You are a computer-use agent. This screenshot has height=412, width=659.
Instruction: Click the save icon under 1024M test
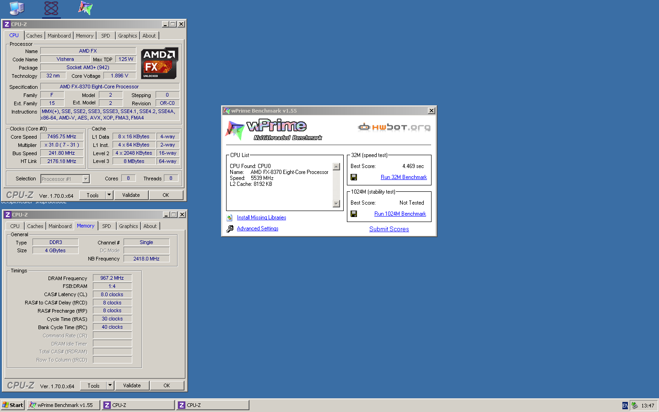[x=354, y=214]
